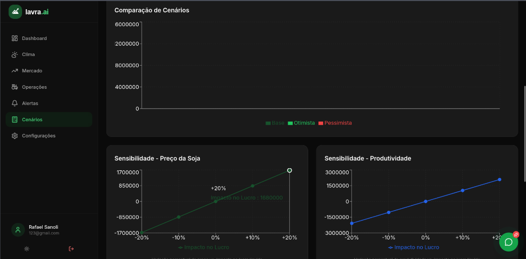The image size is (526, 259).
Task: Open the Mercado section
Action: (x=32, y=71)
